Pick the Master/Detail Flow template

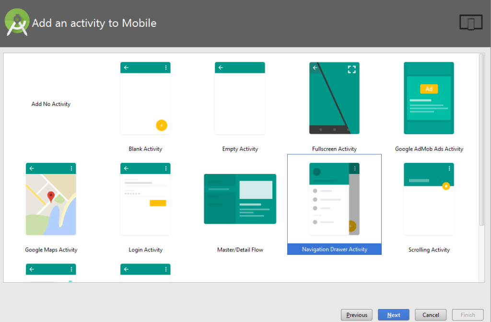coord(240,199)
